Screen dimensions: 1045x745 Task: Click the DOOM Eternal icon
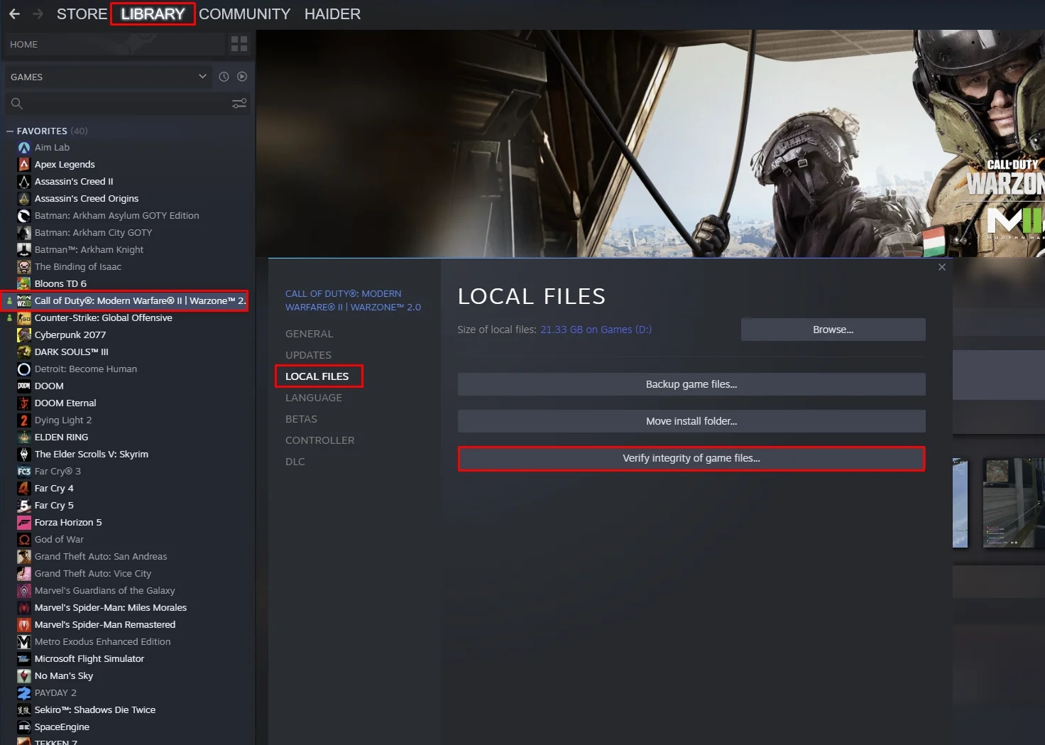tap(24, 403)
